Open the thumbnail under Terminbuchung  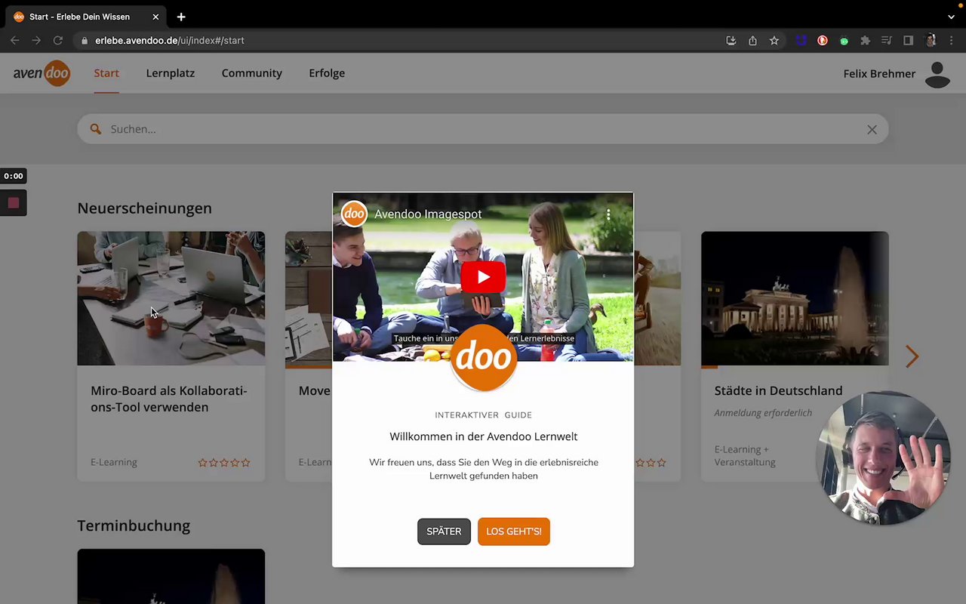pyautogui.click(x=171, y=576)
